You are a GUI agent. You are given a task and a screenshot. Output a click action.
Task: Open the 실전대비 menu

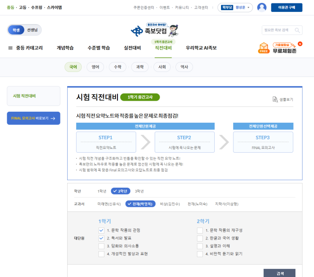pyautogui.click(x=132, y=48)
